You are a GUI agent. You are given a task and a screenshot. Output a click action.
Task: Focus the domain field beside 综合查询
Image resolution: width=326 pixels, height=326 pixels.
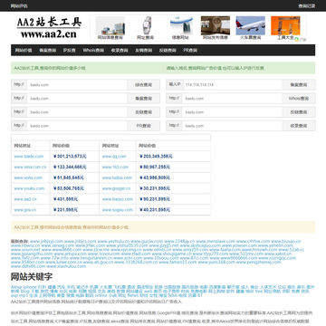pos(77,85)
